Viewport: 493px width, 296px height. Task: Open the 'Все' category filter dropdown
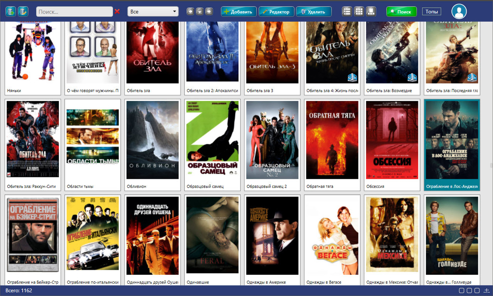pos(153,12)
